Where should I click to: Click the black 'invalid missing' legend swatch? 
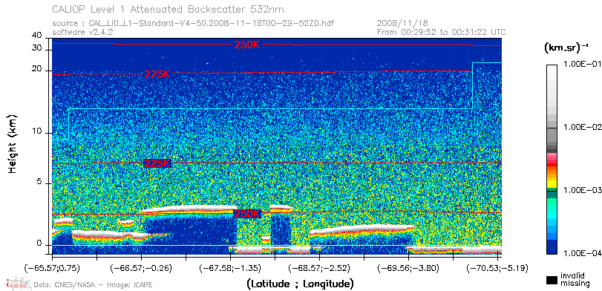(x=552, y=280)
